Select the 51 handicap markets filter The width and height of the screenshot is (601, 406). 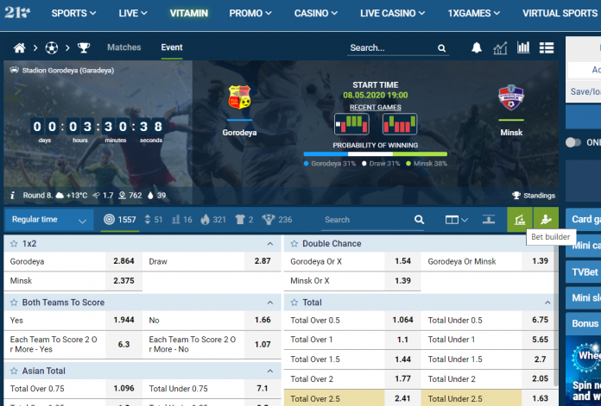click(154, 220)
